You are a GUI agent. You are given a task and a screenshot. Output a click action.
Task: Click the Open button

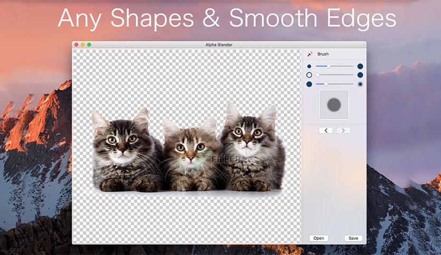pos(319,238)
